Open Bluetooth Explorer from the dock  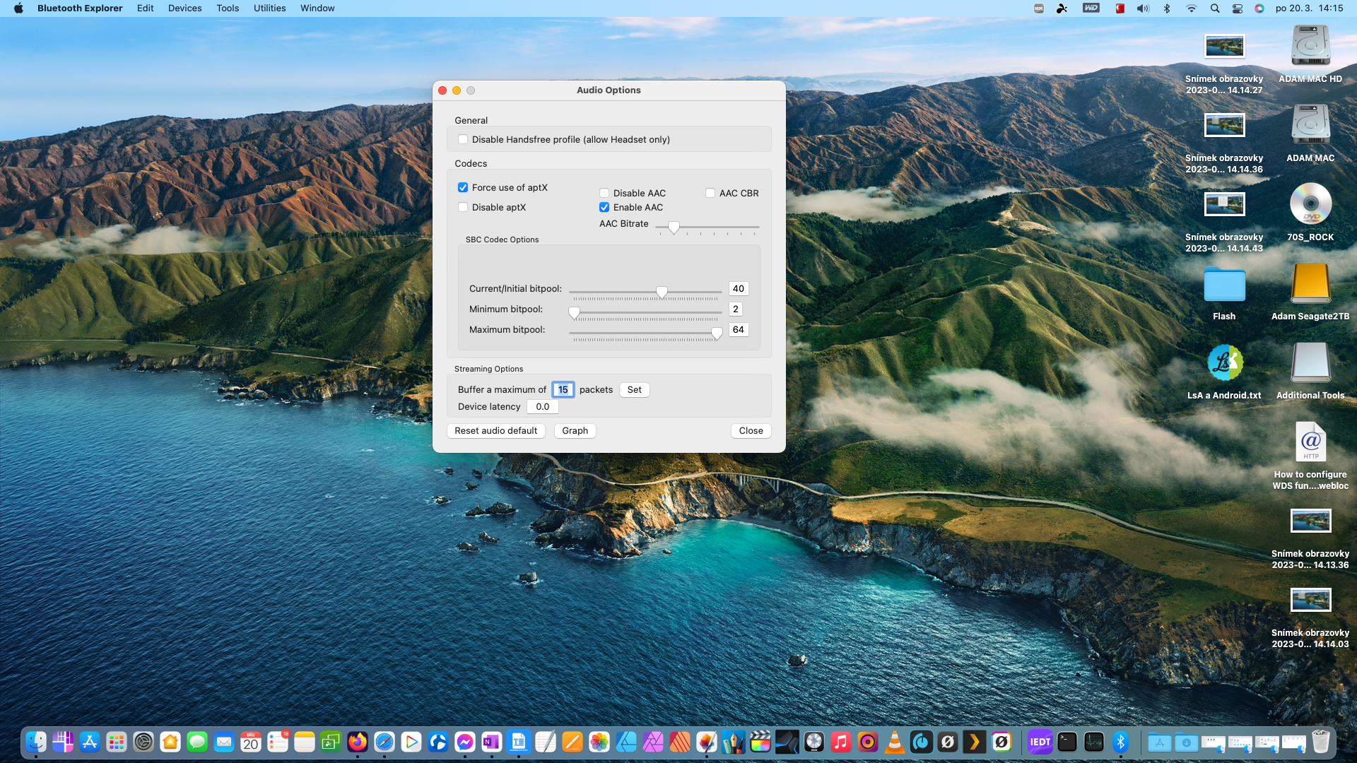tap(1120, 742)
